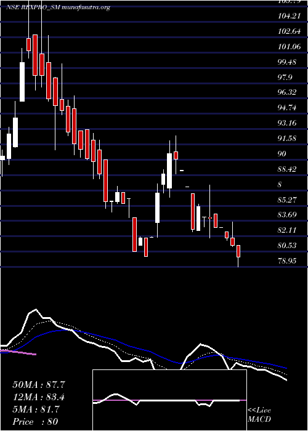
Task: Click the 99.48 price level label
Action: (x=287, y=62)
